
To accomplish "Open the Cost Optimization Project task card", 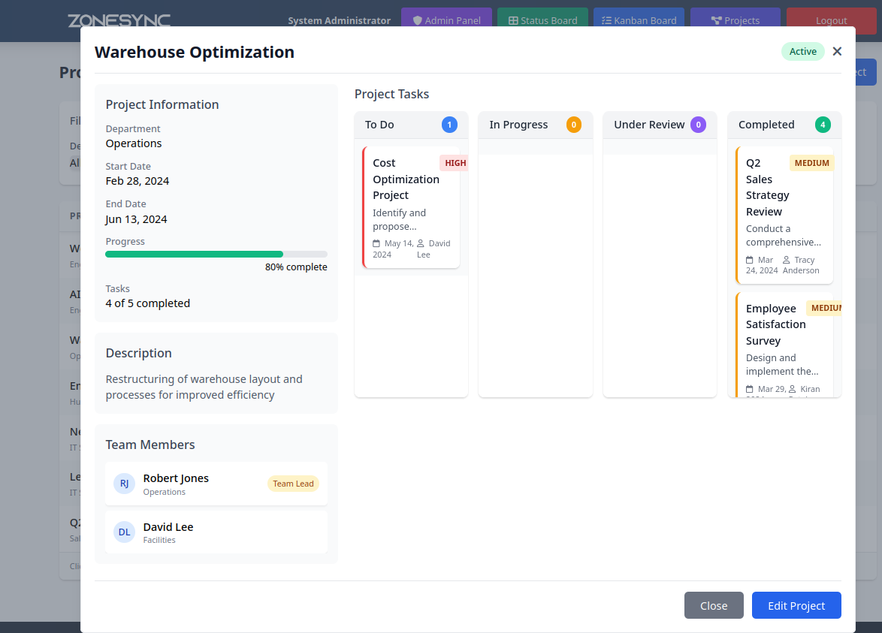I will [411, 207].
